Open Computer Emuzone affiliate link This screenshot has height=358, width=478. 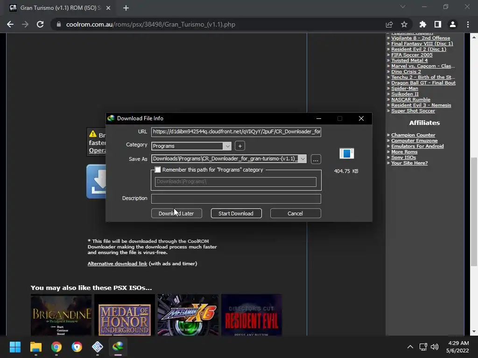coord(415,141)
